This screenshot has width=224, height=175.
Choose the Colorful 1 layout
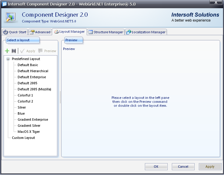point(25,95)
